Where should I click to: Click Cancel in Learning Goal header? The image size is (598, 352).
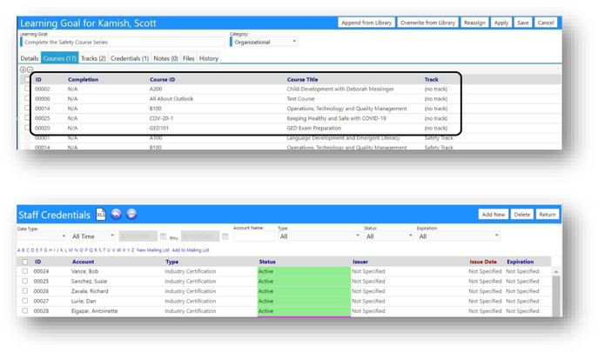tap(546, 23)
